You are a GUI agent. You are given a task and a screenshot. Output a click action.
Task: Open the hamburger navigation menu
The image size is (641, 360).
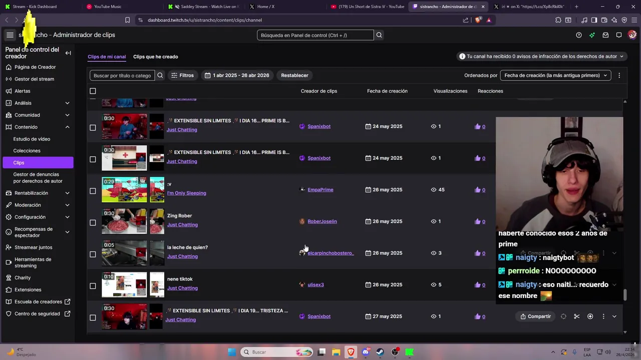tap(10, 35)
